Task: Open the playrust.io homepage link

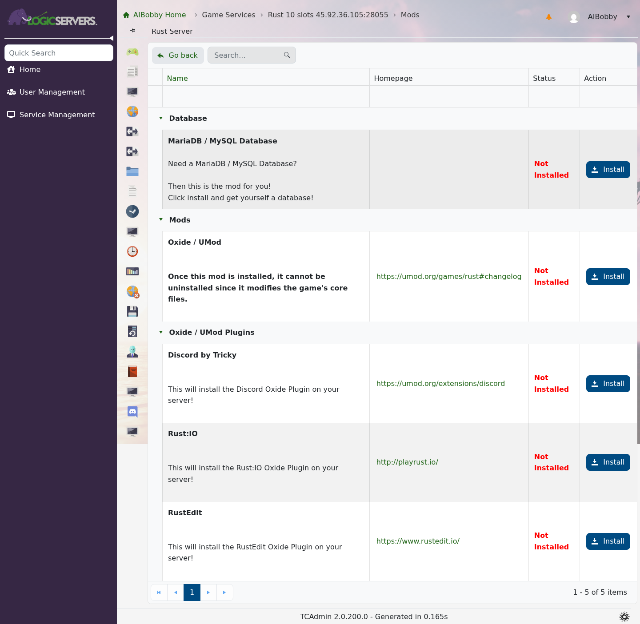Action: click(x=407, y=462)
